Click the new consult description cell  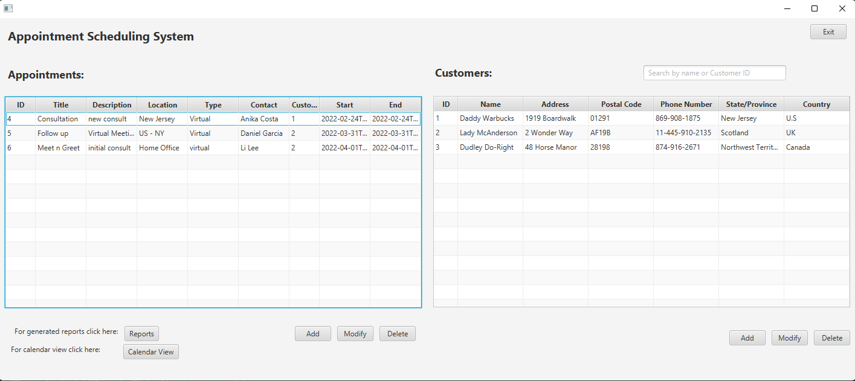[112, 119]
